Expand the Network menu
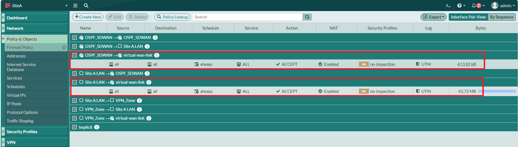 pyautogui.click(x=35, y=28)
